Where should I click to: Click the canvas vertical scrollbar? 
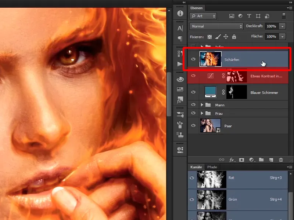pyautogui.click(x=169, y=94)
